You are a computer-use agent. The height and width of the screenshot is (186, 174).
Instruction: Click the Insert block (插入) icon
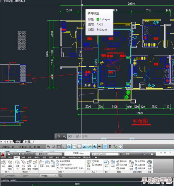point(4,164)
